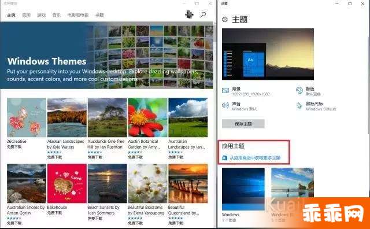
Task: Click the "Beach Sunsets by Josh Sommers" title
Action: (x=103, y=210)
